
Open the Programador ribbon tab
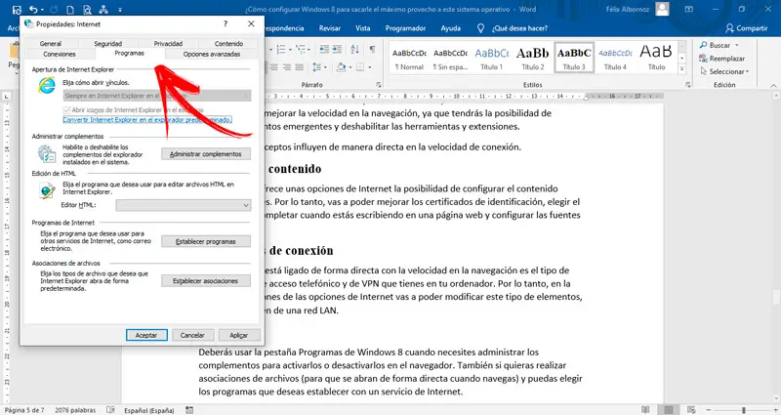[x=405, y=28]
